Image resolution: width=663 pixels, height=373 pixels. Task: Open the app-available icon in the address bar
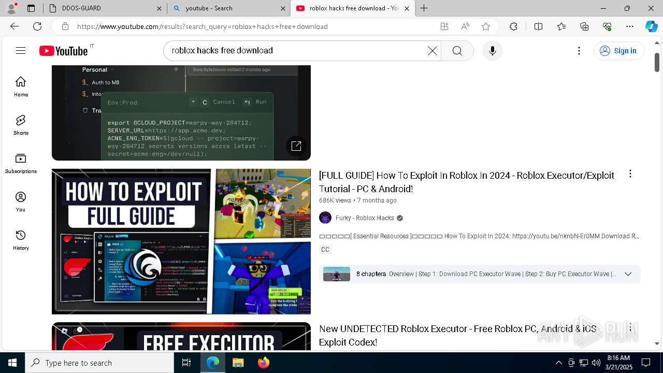click(x=444, y=26)
